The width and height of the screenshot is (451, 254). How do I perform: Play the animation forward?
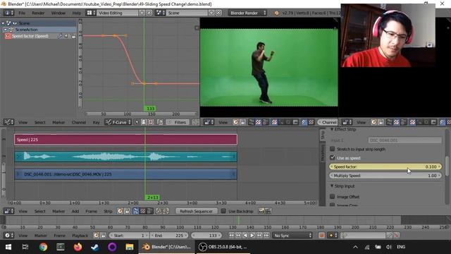(x=252, y=236)
